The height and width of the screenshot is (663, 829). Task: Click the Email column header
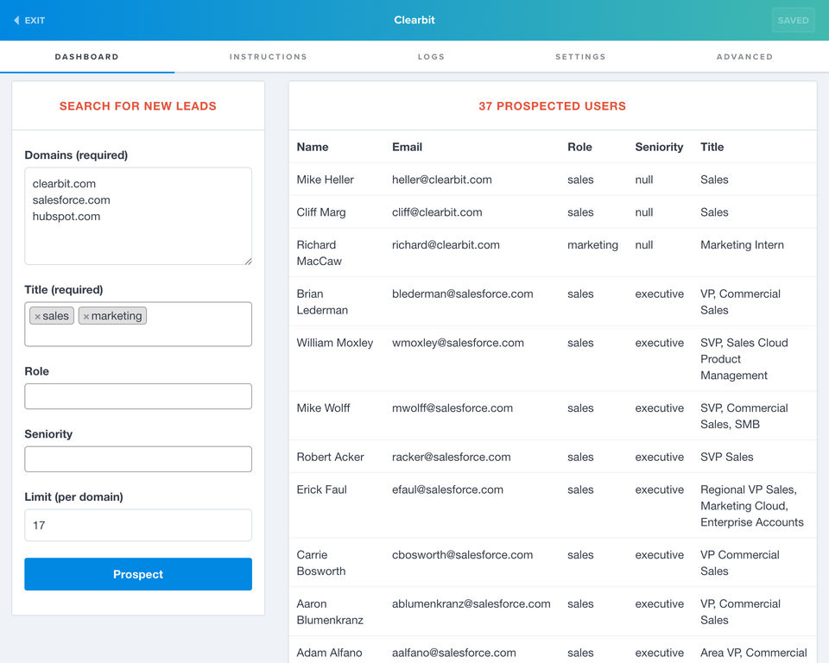click(x=407, y=147)
